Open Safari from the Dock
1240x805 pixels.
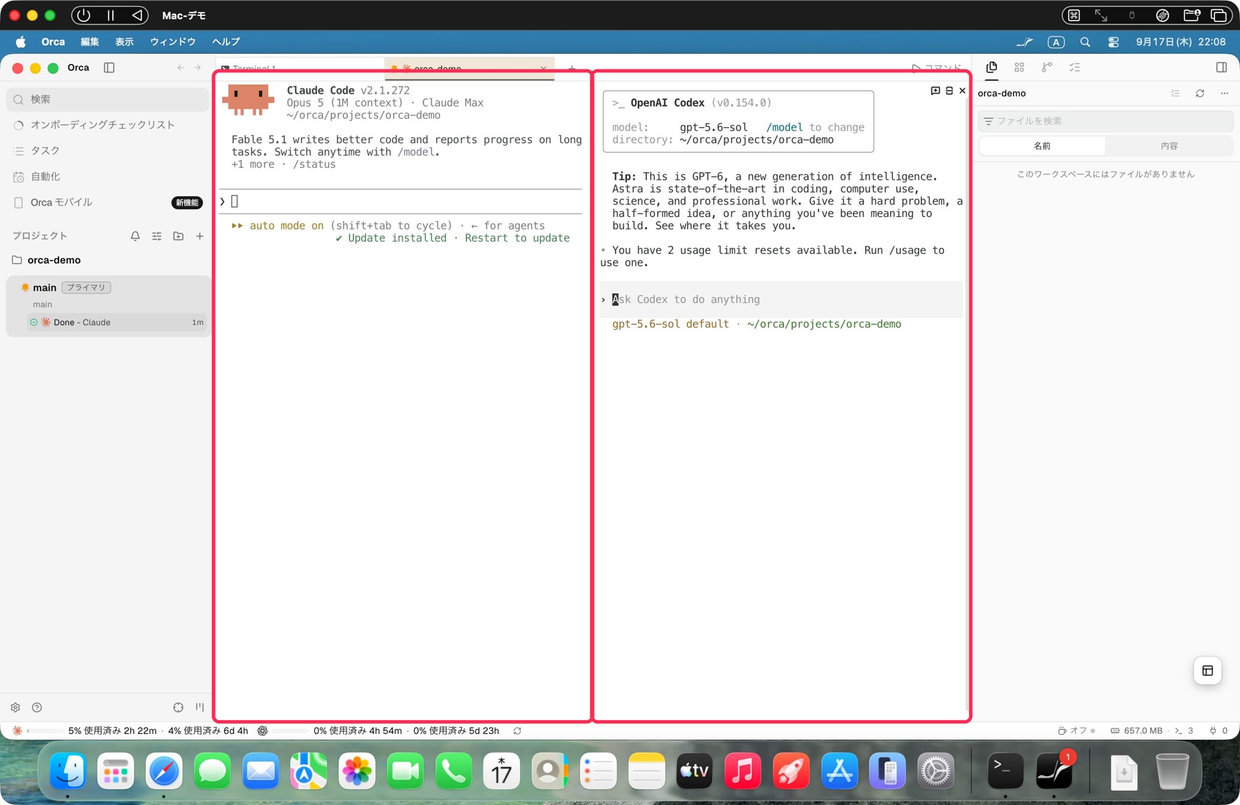coord(164,771)
